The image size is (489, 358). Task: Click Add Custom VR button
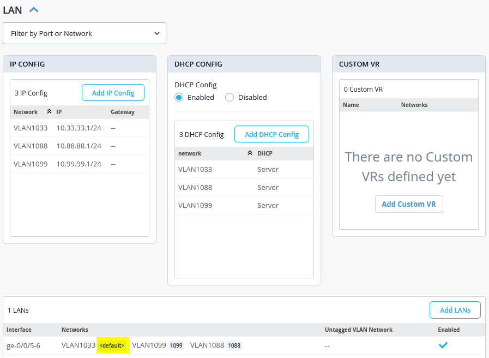click(409, 204)
